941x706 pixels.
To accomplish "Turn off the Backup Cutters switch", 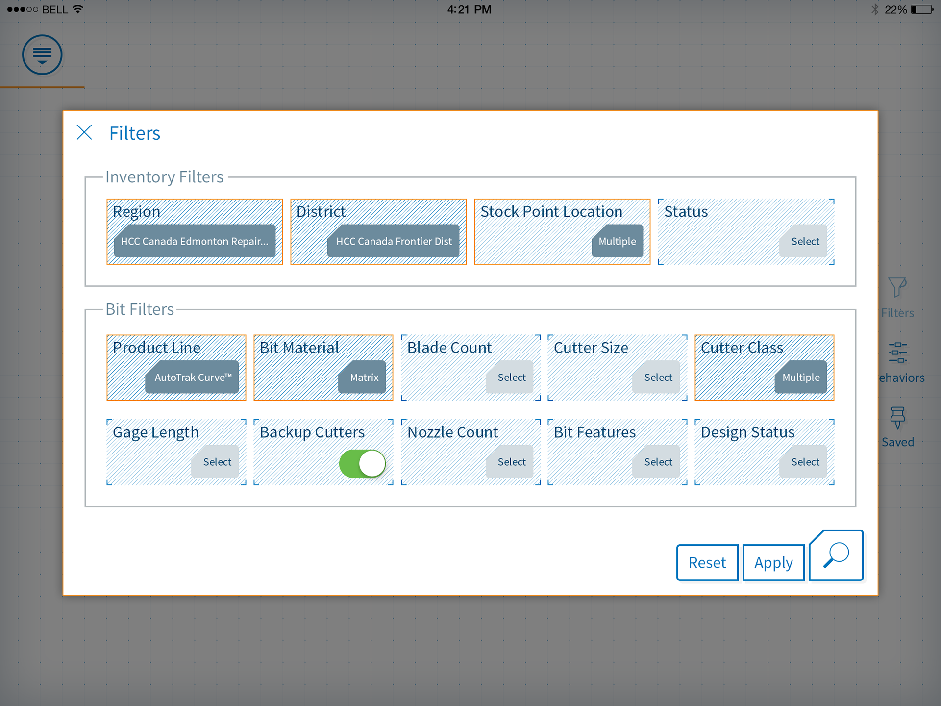I will point(363,463).
